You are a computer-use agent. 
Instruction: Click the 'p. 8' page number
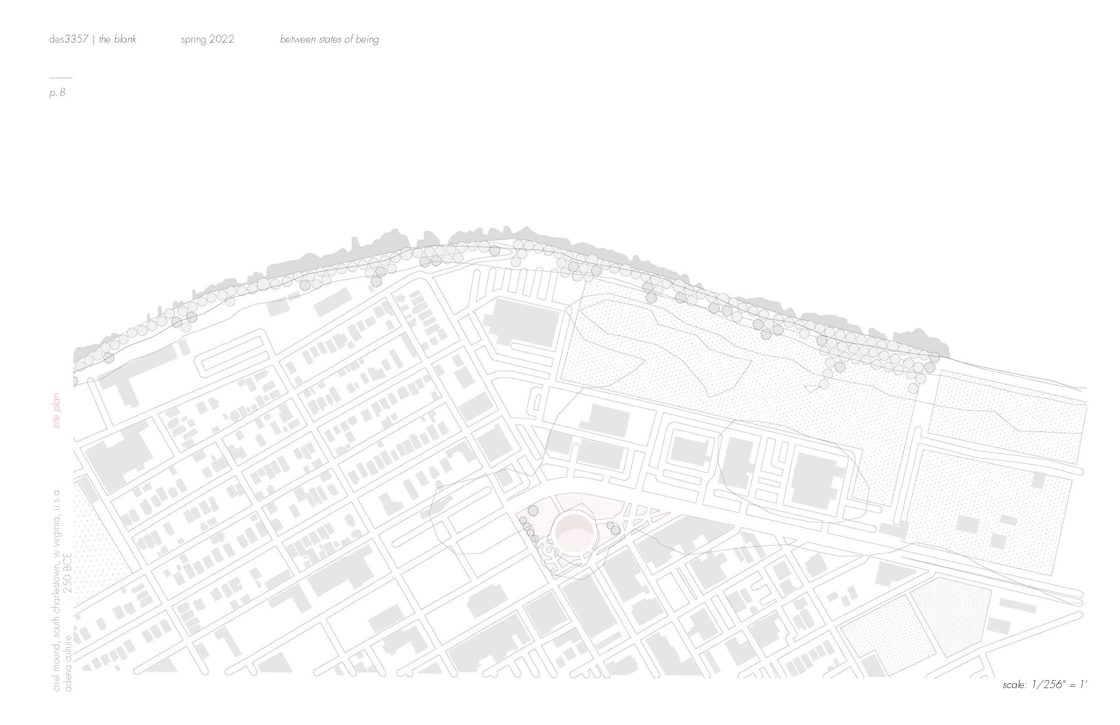pos(57,93)
